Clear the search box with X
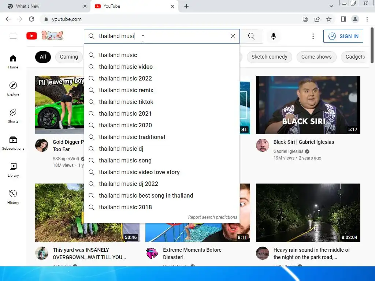This screenshot has width=375, height=281. 233,36
